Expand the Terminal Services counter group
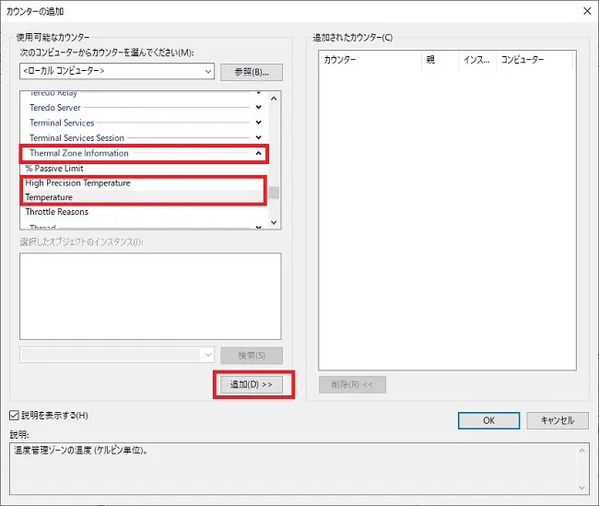Viewport: 599px width, 506px height. (259, 123)
